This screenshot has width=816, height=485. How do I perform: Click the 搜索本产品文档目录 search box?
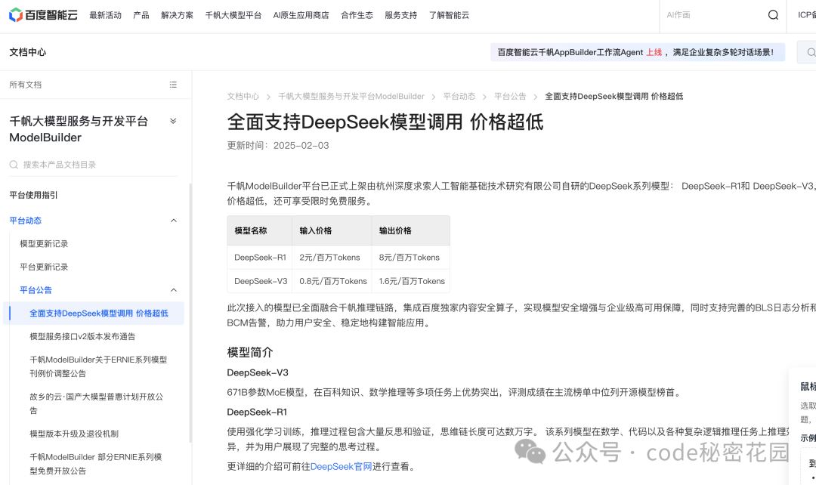94,165
